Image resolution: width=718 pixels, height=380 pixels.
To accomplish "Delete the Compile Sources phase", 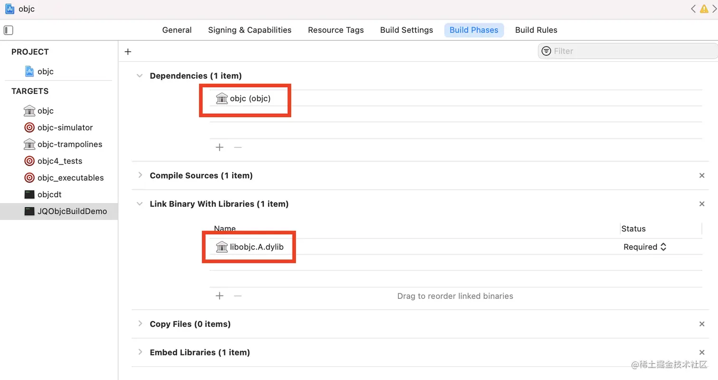I will click(x=702, y=176).
